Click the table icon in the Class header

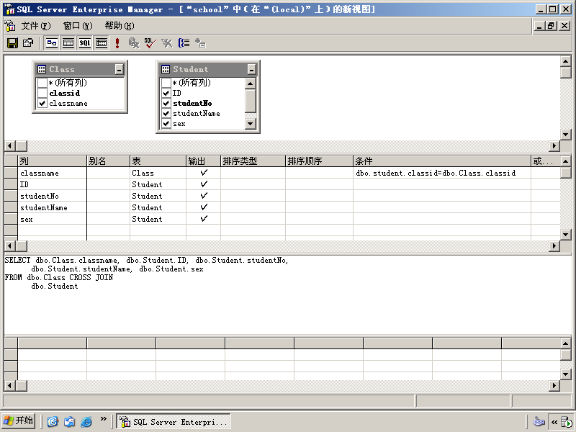[42, 69]
